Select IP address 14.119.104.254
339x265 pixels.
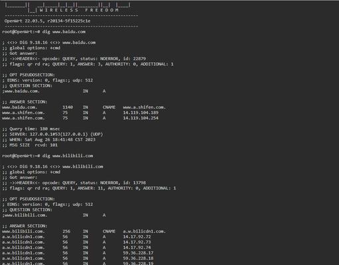141,118
